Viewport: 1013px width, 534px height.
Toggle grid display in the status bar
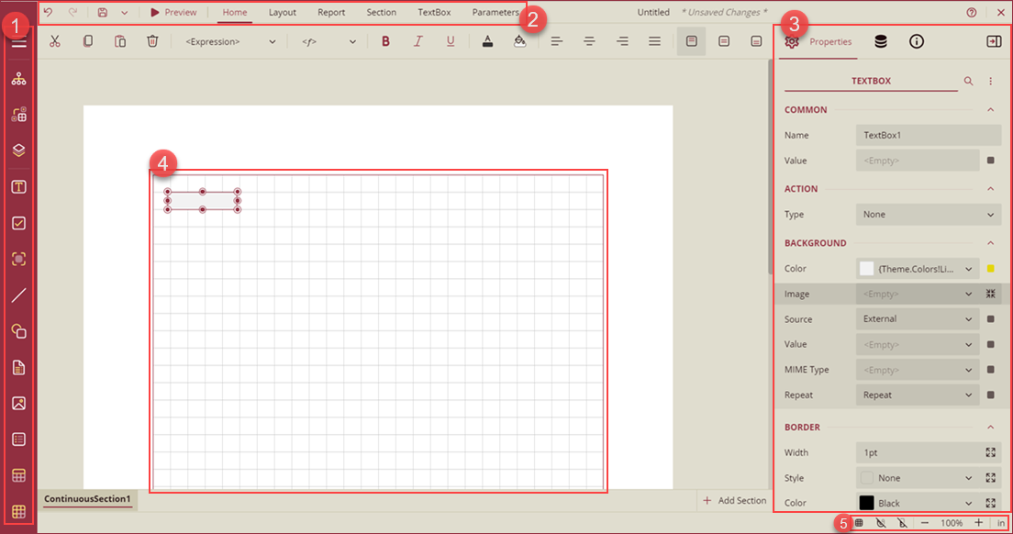[859, 522]
